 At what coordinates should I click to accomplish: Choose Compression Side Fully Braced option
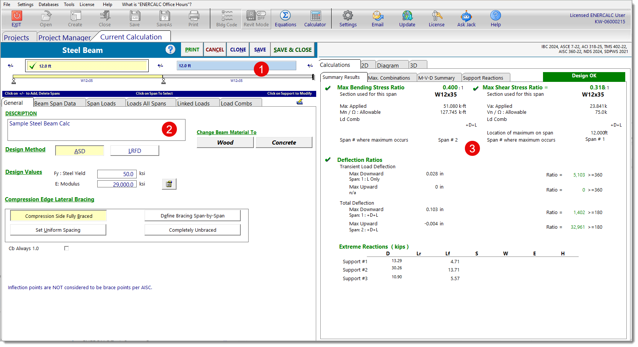point(59,216)
